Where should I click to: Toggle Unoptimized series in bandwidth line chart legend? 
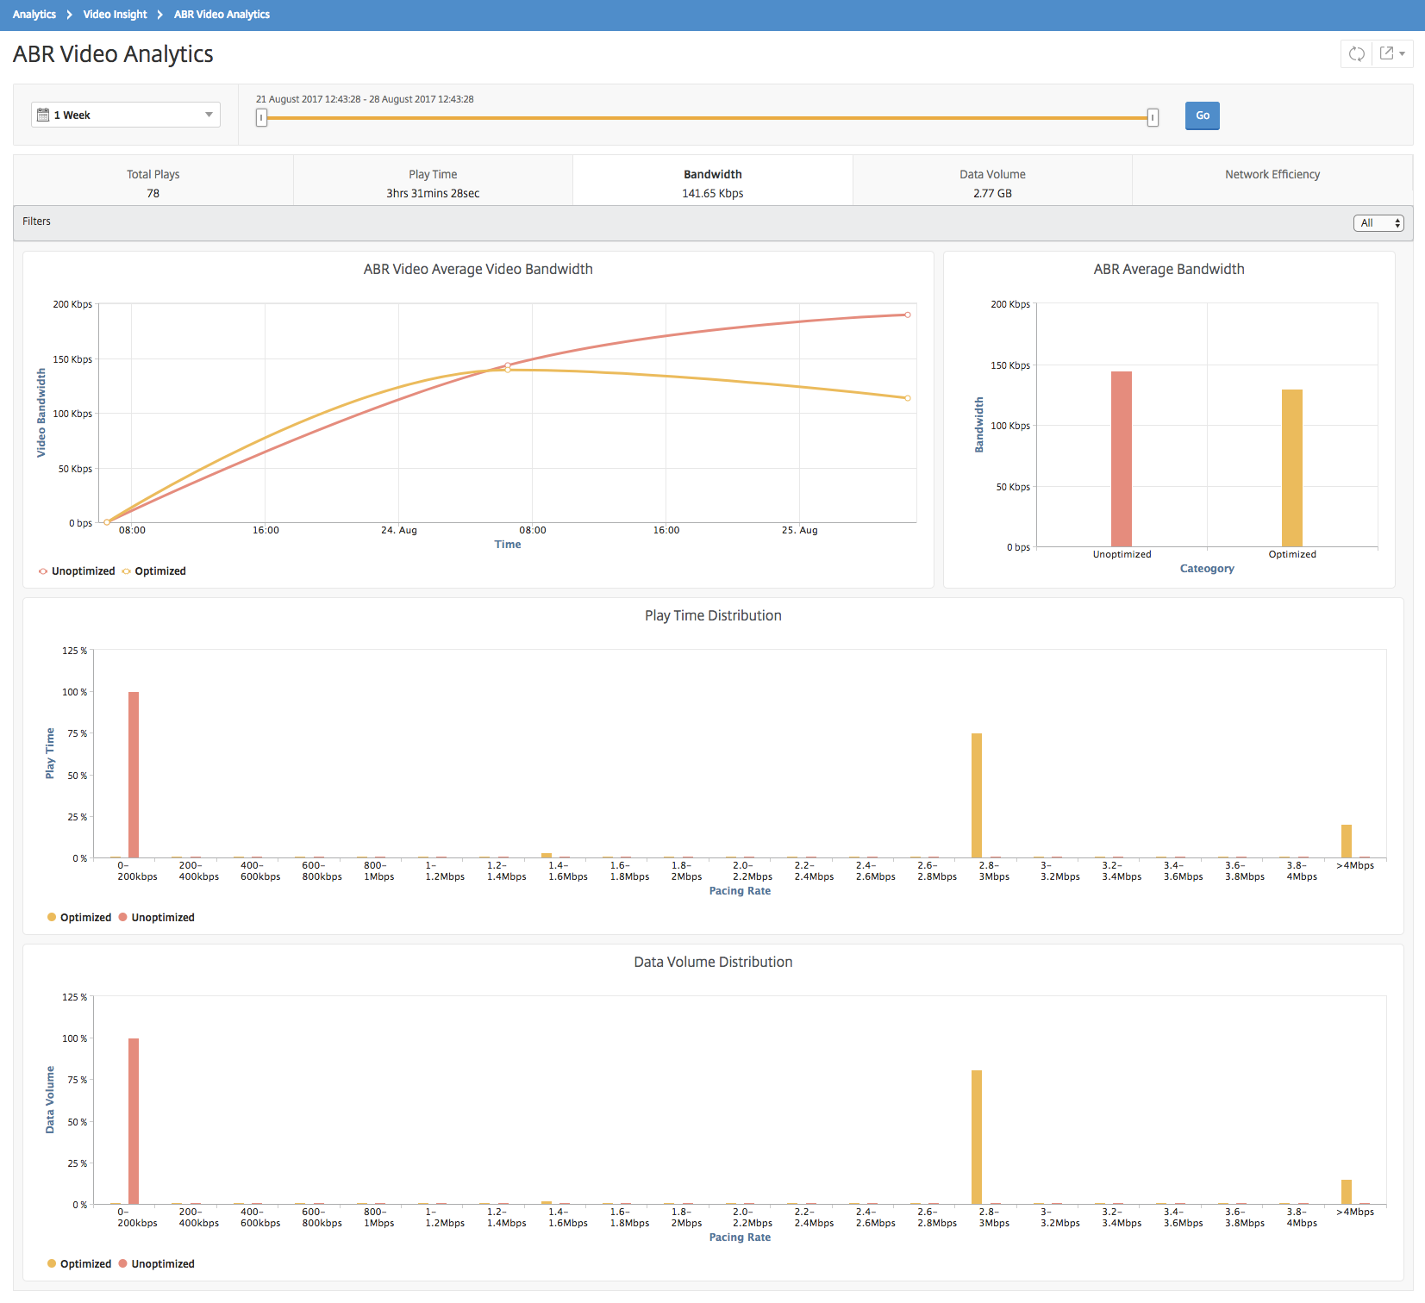[77, 571]
